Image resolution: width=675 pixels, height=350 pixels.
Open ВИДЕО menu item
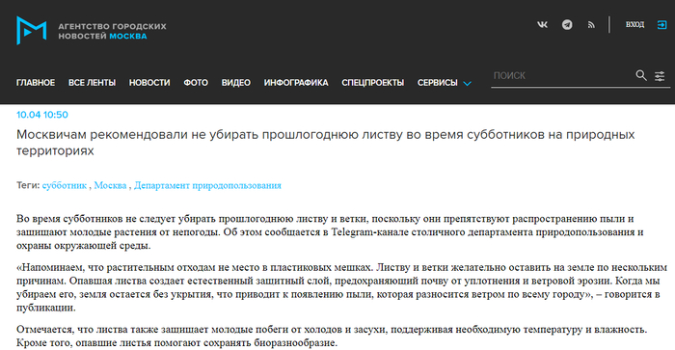pyautogui.click(x=236, y=83)
